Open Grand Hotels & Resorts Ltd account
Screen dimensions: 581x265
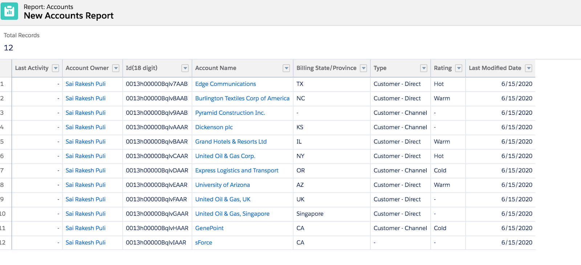pos(231,142)
